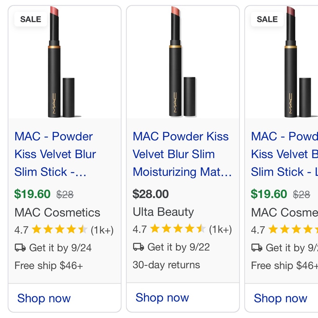Click 'Shop now' on the first card
The image size is (318, 318).
(44, 298)
